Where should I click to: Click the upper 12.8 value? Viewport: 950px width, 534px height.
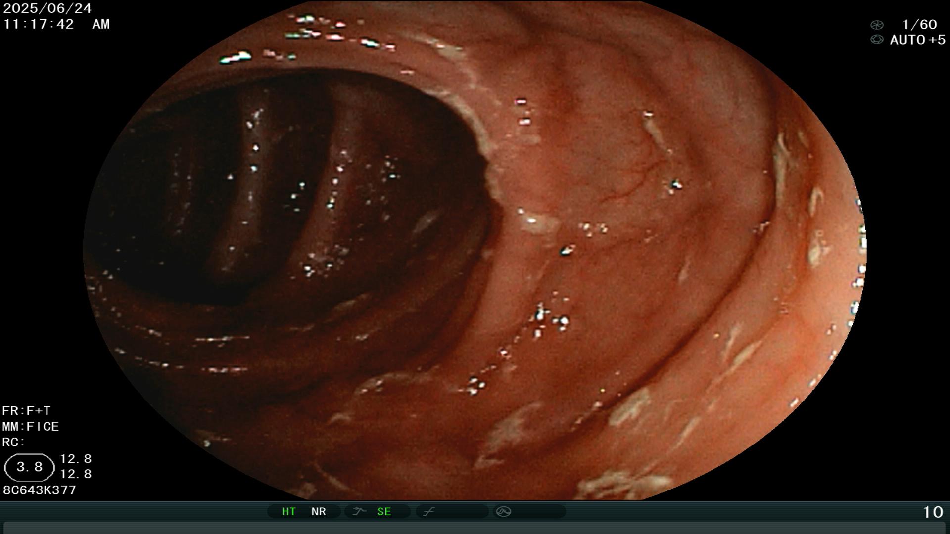click(76, 459)
